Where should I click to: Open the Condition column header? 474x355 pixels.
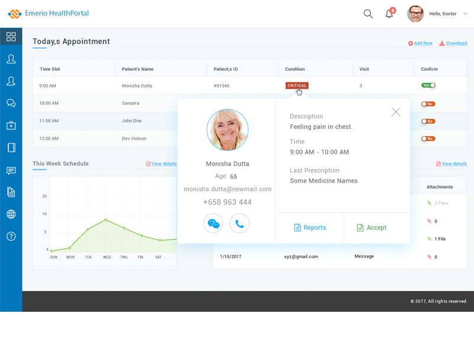(x=294, y=69)
